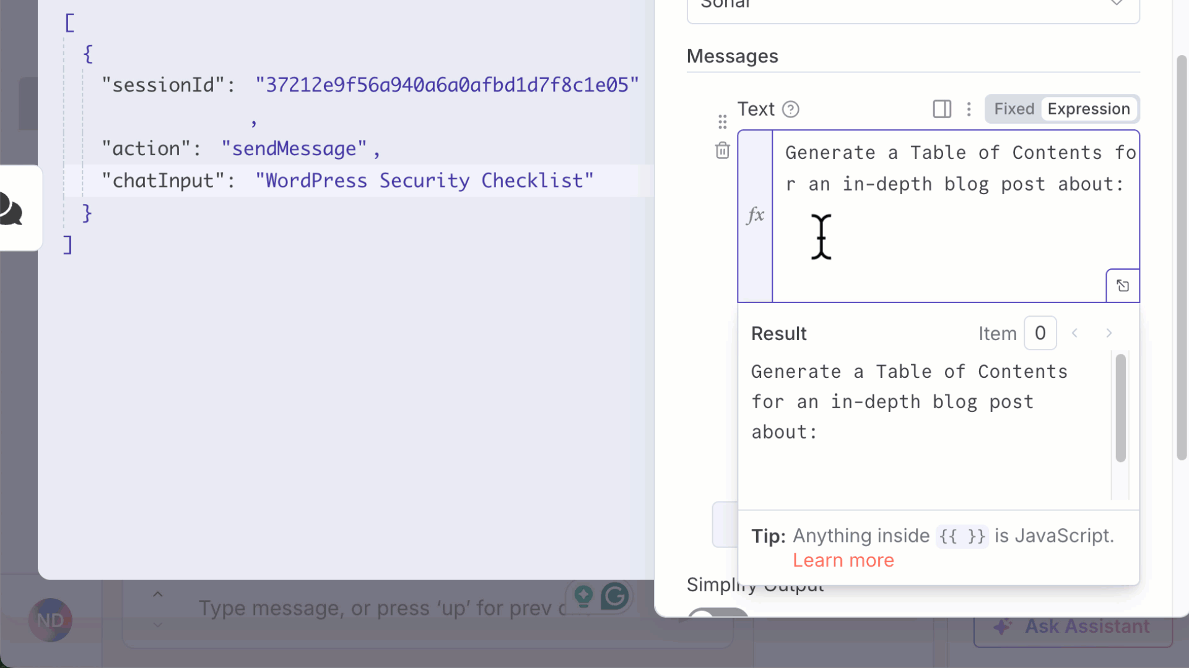
Task: Delete message with trash icon
Action: 722,150
